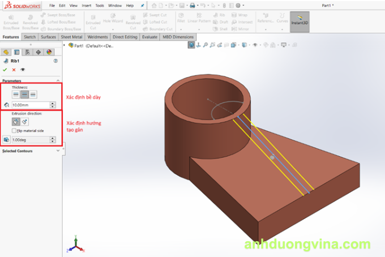Select the first-side thickness option
The width and height of the screenshot is (385, 257).
[x=16, y=95]
